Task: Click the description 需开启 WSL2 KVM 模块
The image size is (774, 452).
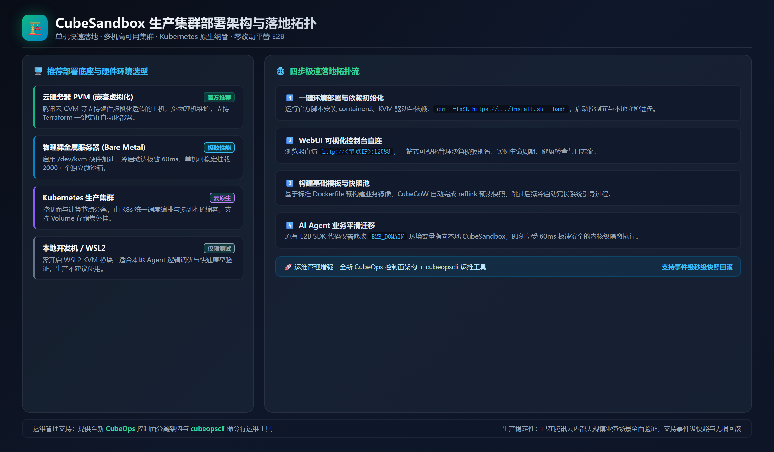Action: 77,260
